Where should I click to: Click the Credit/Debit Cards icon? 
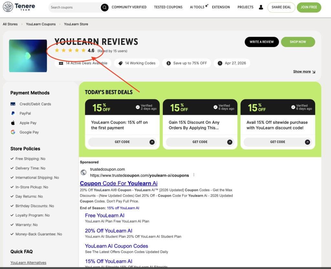(x=13, y=104)
